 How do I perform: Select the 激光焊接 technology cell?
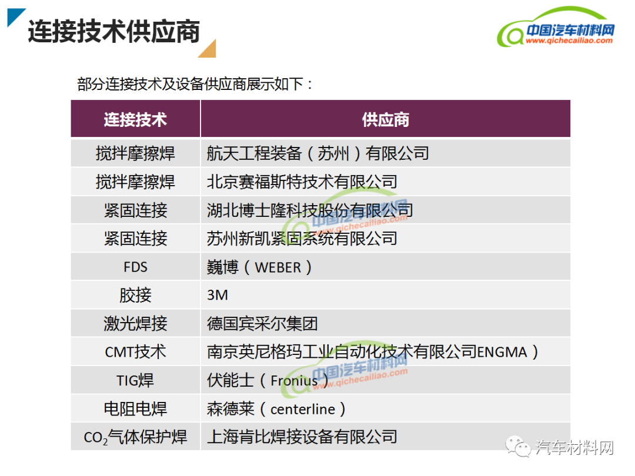tap(135, 323)
